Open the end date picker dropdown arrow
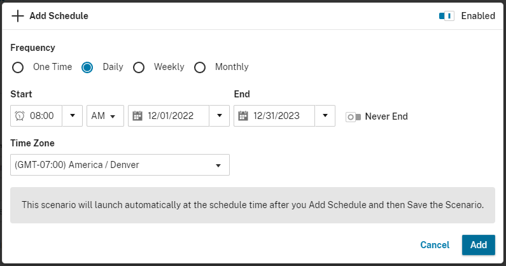The height and width of the screenshot is (266, 506). 325,116
